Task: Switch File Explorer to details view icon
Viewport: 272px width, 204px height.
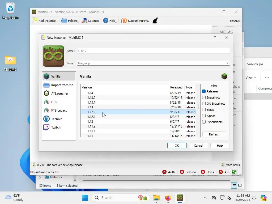Action: pyautogui.click(x=234, y=185)
